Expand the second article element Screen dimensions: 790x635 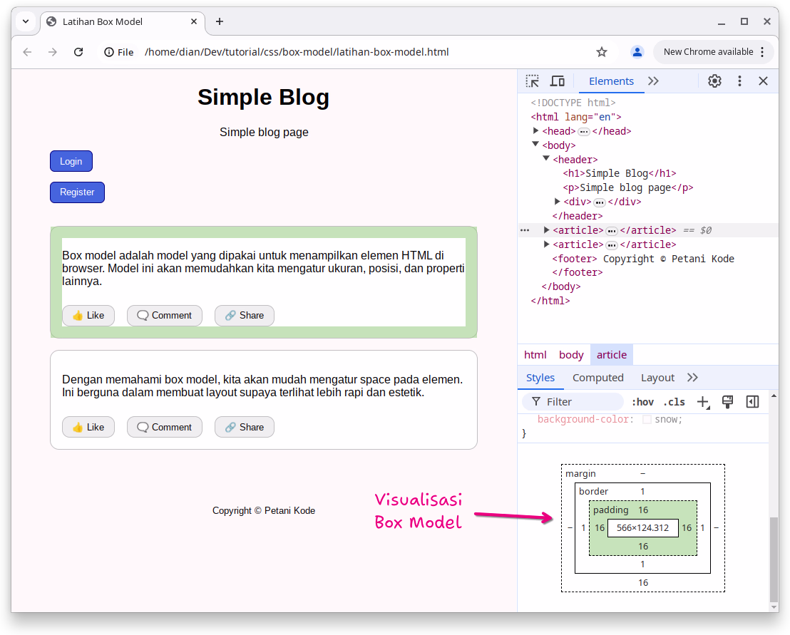pos(546,244)
